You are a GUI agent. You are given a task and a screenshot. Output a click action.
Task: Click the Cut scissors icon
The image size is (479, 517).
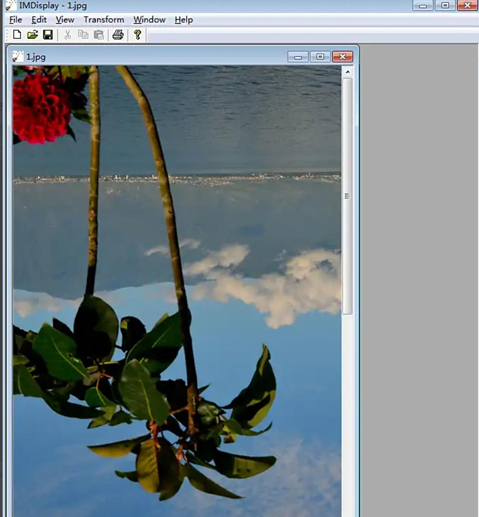pyautogui.click(x=68, y=35)
